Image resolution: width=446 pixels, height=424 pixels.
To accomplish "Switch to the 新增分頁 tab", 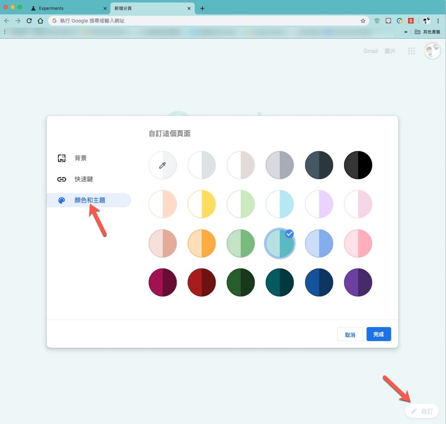I will (152, 8).
